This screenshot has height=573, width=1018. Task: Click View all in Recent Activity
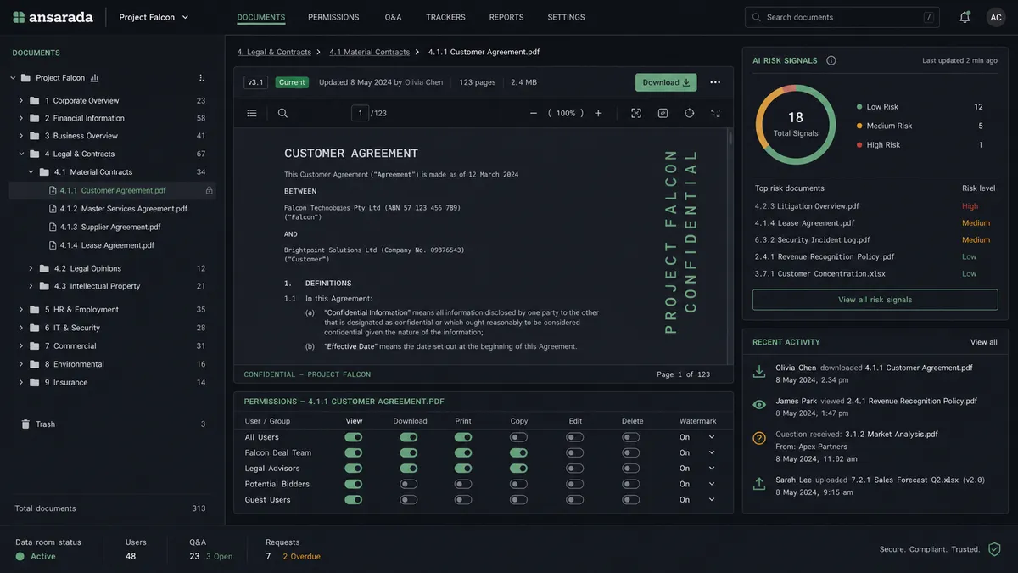click(x=984, y=342)
